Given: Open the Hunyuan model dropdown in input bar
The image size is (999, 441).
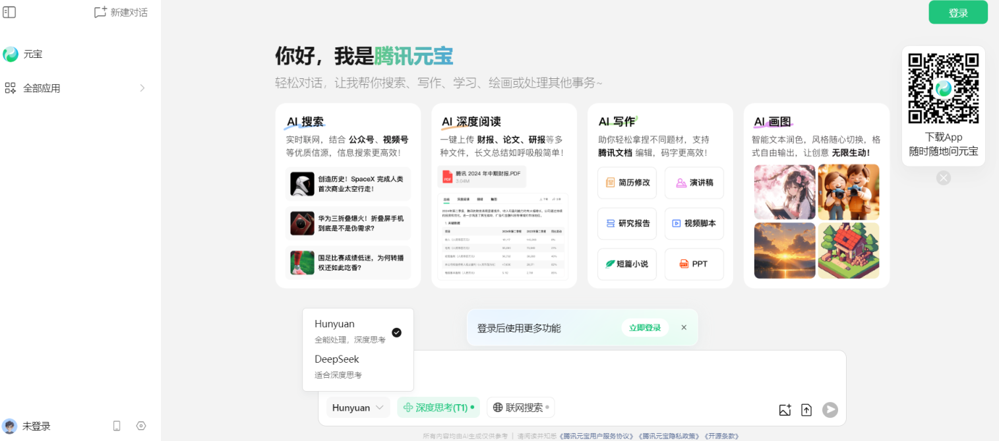Looking at the screenshot, I should 357,407.
